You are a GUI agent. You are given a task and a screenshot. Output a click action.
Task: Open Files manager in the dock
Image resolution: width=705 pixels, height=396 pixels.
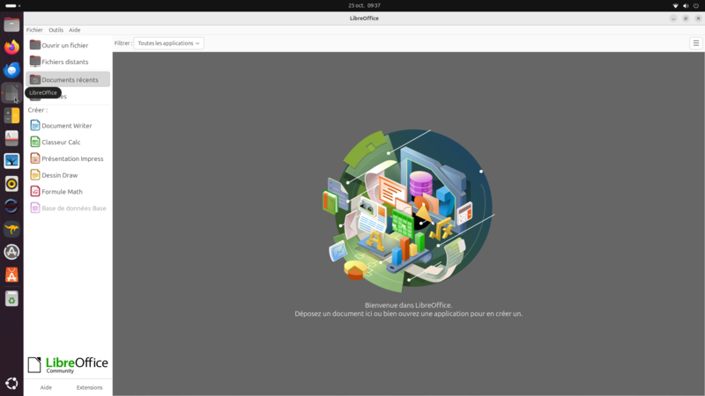(11, 25)
